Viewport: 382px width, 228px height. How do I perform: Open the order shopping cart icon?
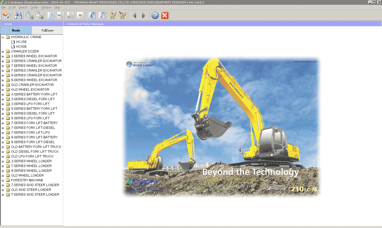[x=112, y=15]
